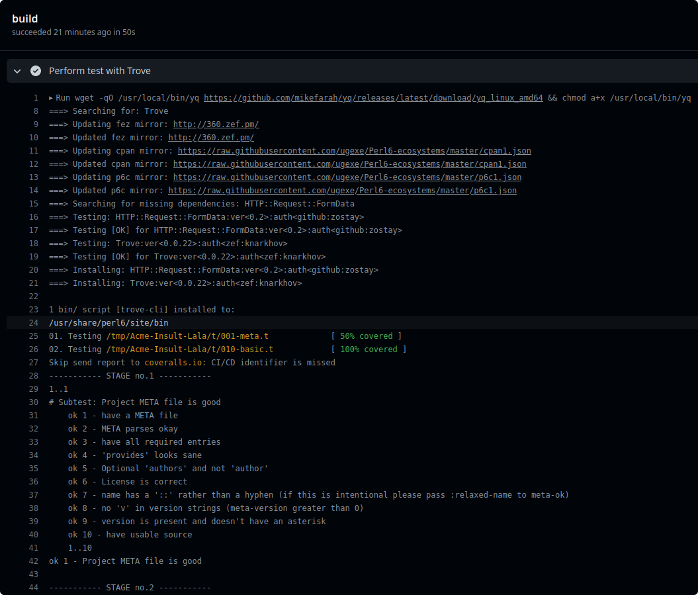Collapse the Perform test with Trove step
The height and width of the screenshot is (595, 698).
coord(17,71)
